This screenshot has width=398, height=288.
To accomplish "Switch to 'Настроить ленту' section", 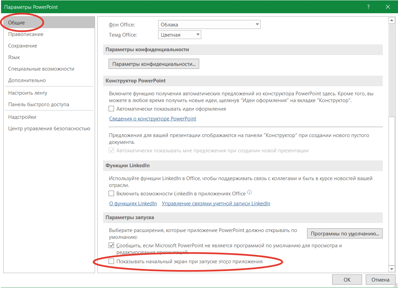I will pos(28,93).
